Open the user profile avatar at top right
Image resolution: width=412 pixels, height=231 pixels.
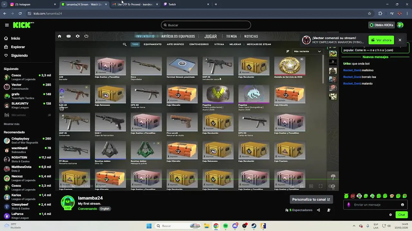pos(400,25)
